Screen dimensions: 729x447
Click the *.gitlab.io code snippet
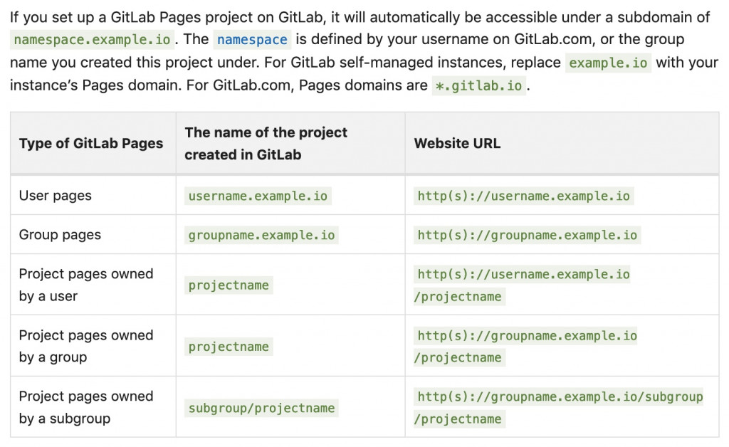478,86
